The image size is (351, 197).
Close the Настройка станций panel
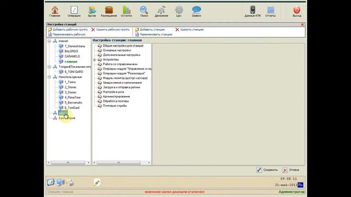coord(302,25)
